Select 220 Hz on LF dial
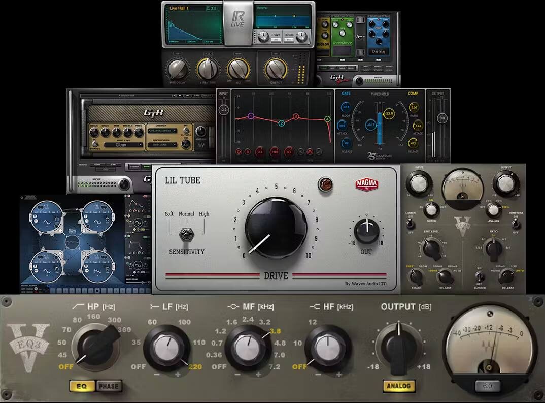This screenshot has width=545, height=403. 195,367
